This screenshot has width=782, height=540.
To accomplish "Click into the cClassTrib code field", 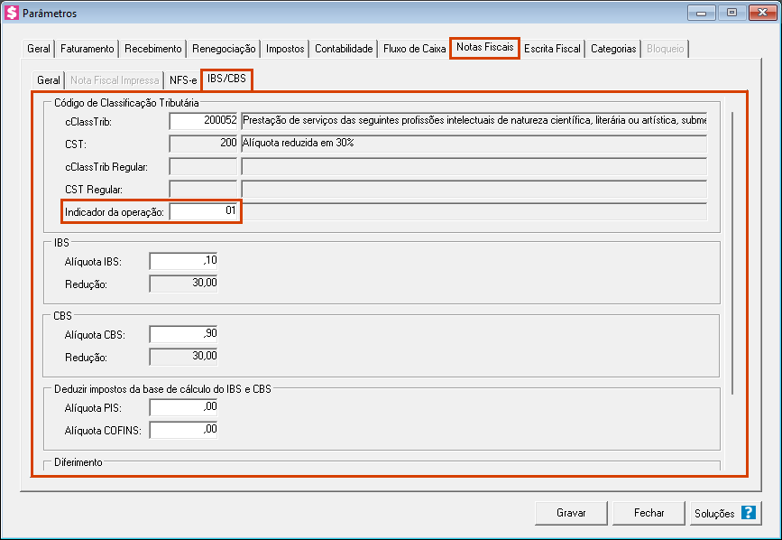I will [204, 120].
